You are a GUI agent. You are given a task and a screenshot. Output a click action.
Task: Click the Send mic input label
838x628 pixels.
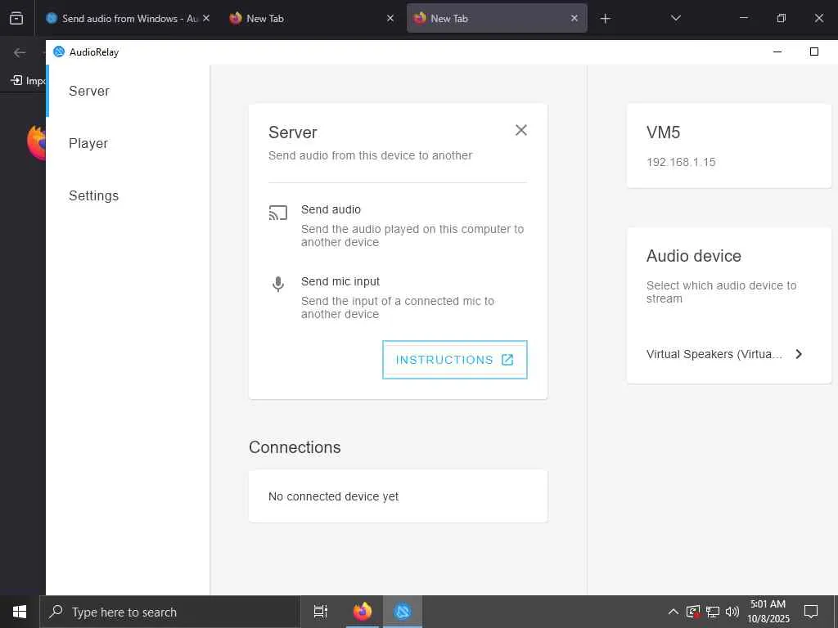[x=340, y=281]
